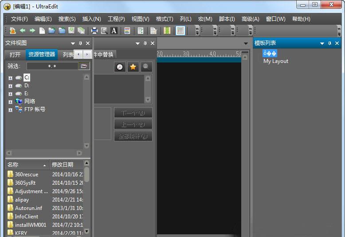Screen dimensions: 345x237
Task: Click the Open file folder icon
Action: click(52, 31)
